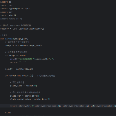Place cursor on the "import os" line
116x116 pixels.
click(6, 2)
